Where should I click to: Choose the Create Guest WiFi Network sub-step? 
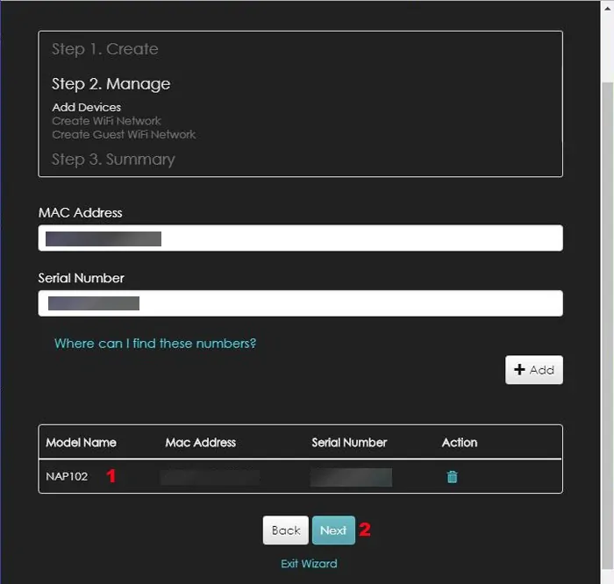point(124,134)
